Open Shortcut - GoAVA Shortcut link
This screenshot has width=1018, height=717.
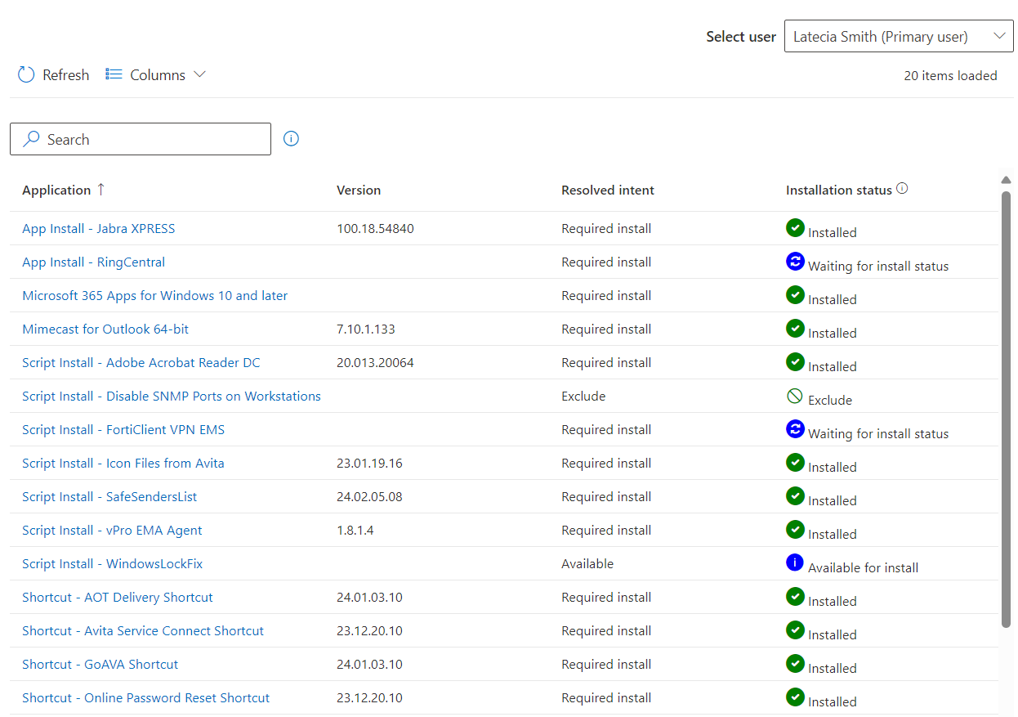tap(100, 665)
